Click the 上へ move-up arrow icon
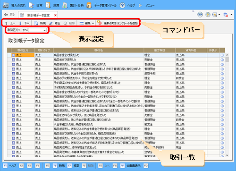Image resolution: width=236 pixels, height=171 pixels. tap(6, 23)
